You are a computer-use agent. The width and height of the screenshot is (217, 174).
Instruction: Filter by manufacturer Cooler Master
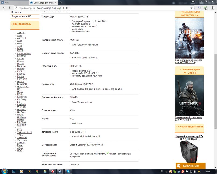coord(24,54)
